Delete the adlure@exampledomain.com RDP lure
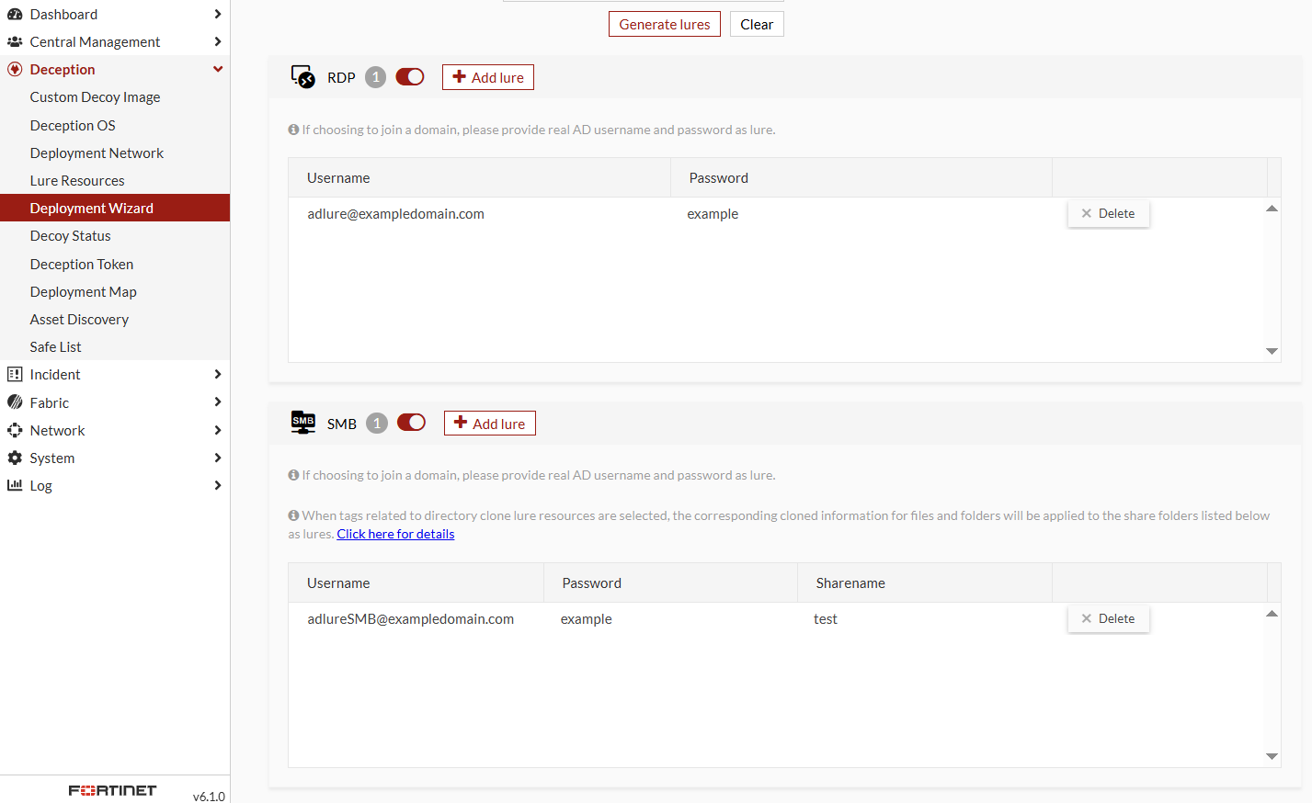The height and width of the screenshot is (803, 1312). 1108,213
